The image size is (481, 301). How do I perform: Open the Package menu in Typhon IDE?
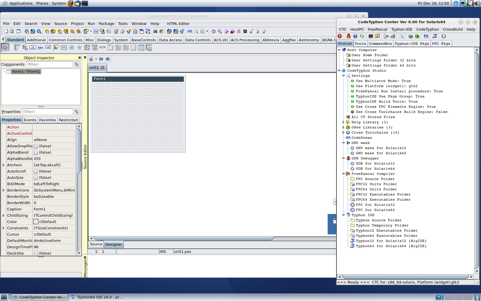[106, 24]
